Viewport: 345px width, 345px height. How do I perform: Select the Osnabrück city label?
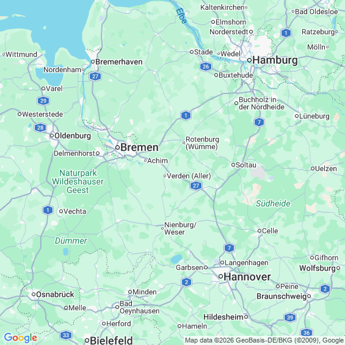coord(55,294)
